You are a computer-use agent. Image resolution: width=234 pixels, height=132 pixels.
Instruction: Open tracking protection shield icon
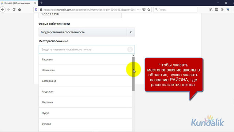point(36,10)
